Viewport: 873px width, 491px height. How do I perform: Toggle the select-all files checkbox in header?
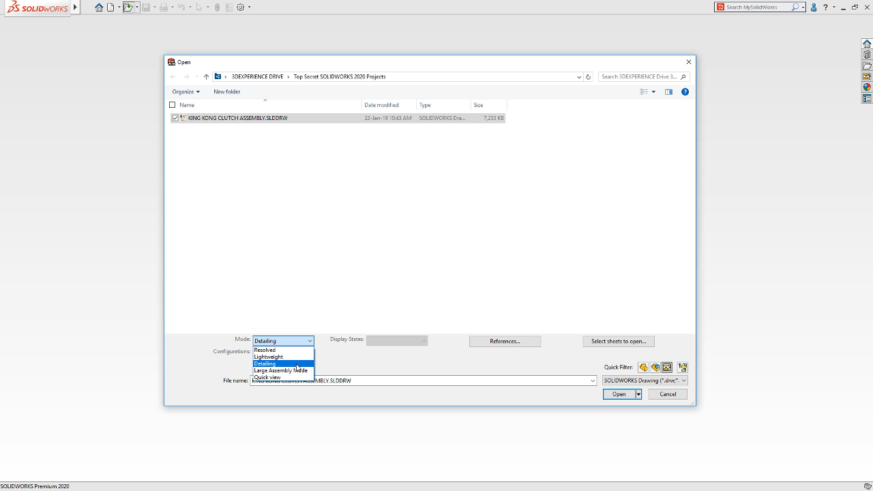tap(173, 104)
